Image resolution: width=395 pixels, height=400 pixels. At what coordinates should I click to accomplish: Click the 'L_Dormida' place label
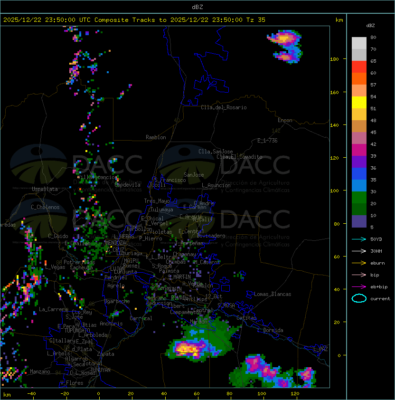[270, 330]
